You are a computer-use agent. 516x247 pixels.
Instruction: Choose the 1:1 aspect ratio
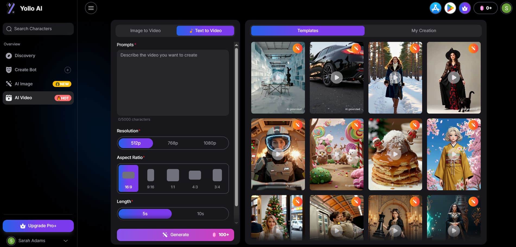click(x=173, y=178)
